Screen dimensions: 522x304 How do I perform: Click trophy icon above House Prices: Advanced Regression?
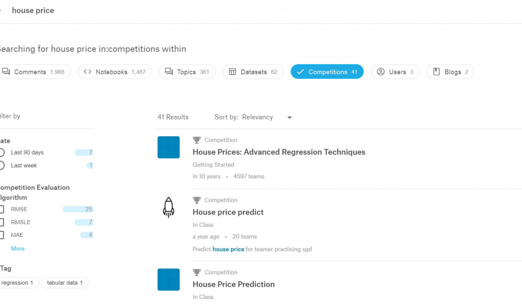(x=197, y=140)
